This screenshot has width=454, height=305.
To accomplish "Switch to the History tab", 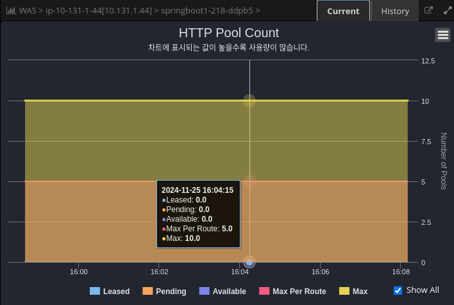I will [x=395, y=11].
